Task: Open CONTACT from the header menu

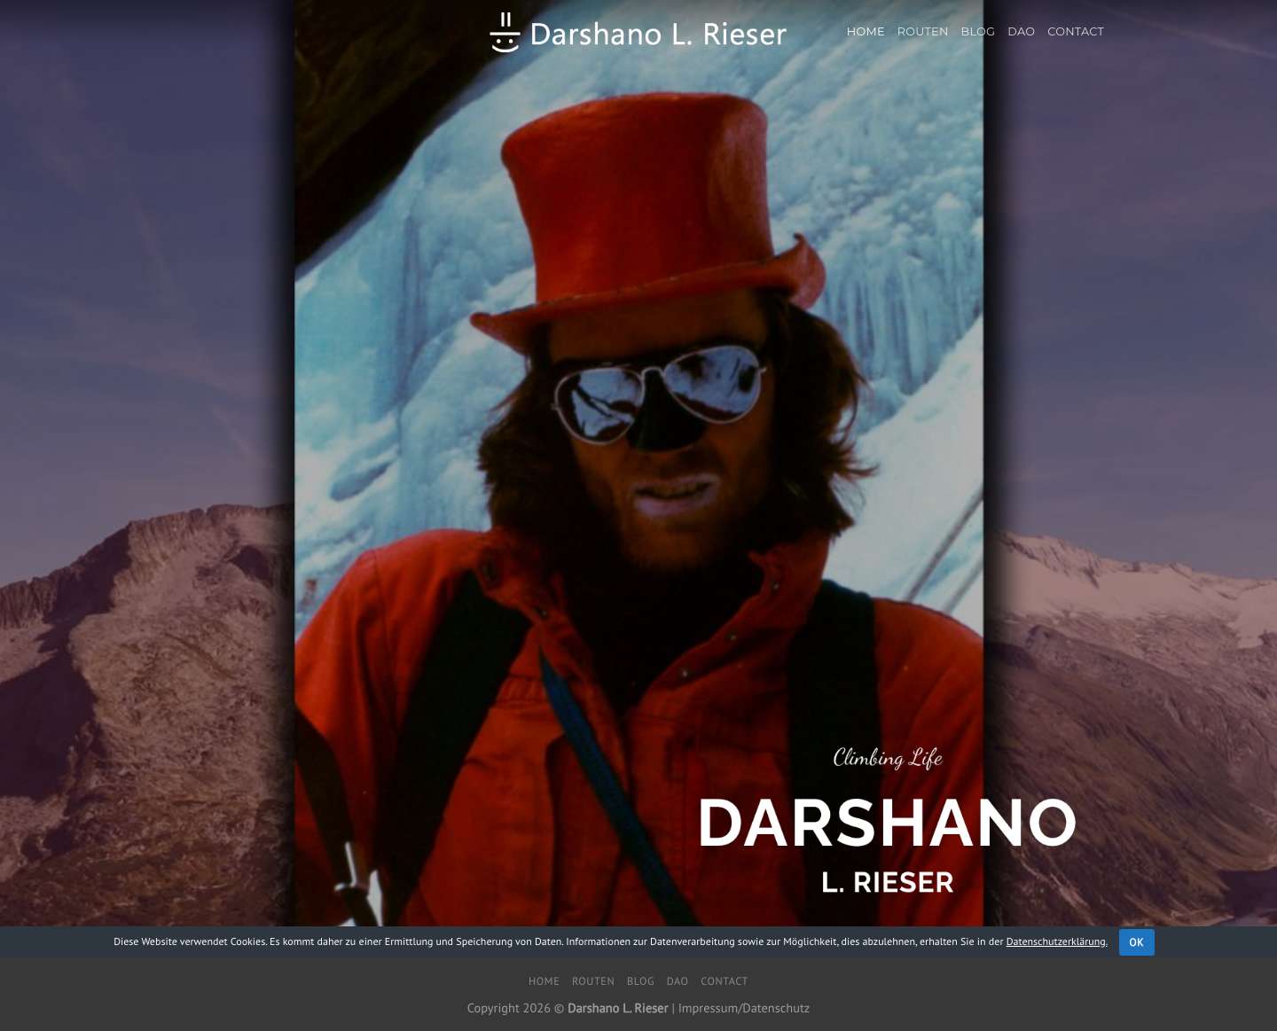Action: coord(1075,31)
